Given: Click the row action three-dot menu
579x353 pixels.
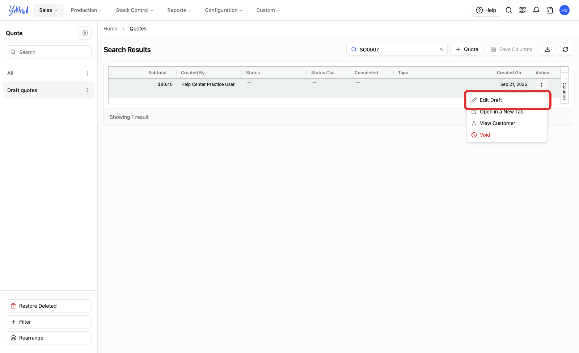Looking at the screenshot, I should point(542,85).
